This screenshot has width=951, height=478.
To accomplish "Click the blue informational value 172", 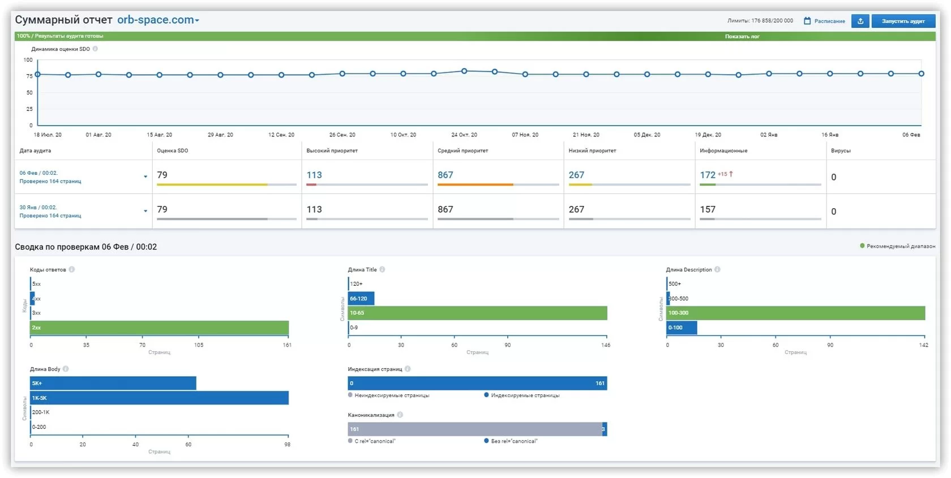I will 708,175.
